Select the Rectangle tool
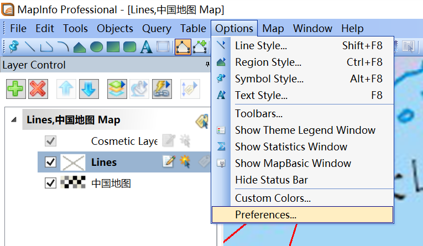423x246 pixels. [113, 46]
